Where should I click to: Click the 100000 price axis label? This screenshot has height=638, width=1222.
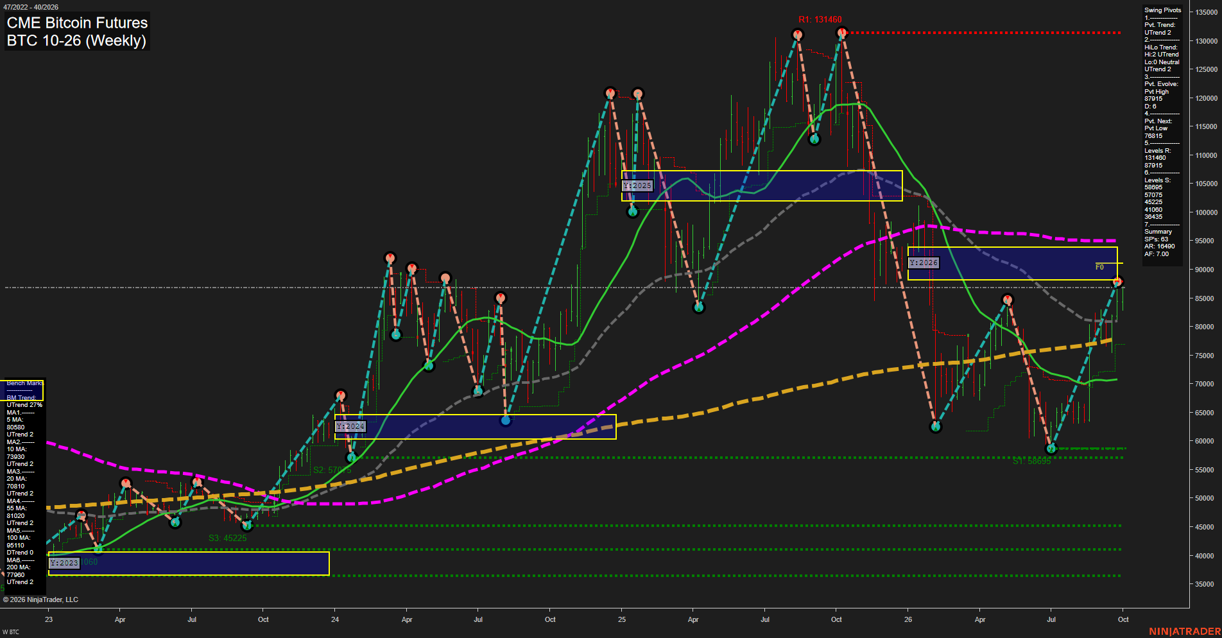click(1206, 212)
